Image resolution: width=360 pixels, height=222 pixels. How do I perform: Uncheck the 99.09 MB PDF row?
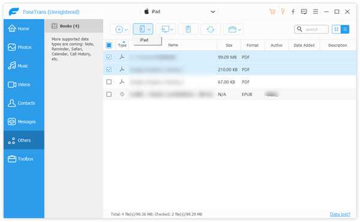tap(109, 57)
